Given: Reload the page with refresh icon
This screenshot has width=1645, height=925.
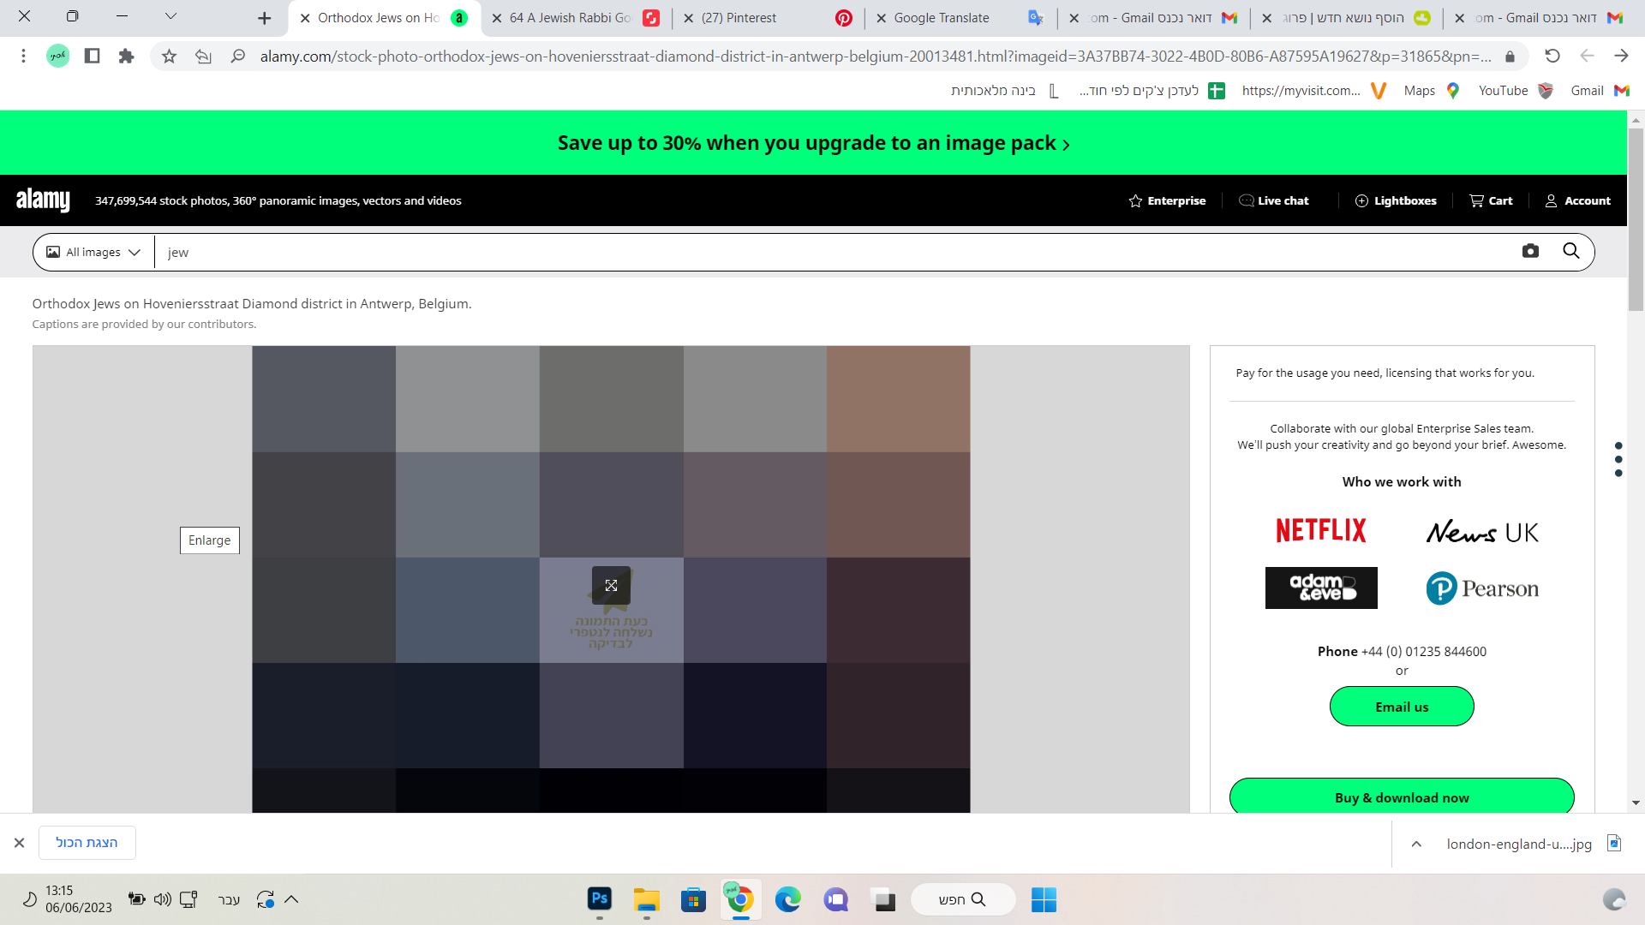Looking at the screenshot, I should 1552,57.
